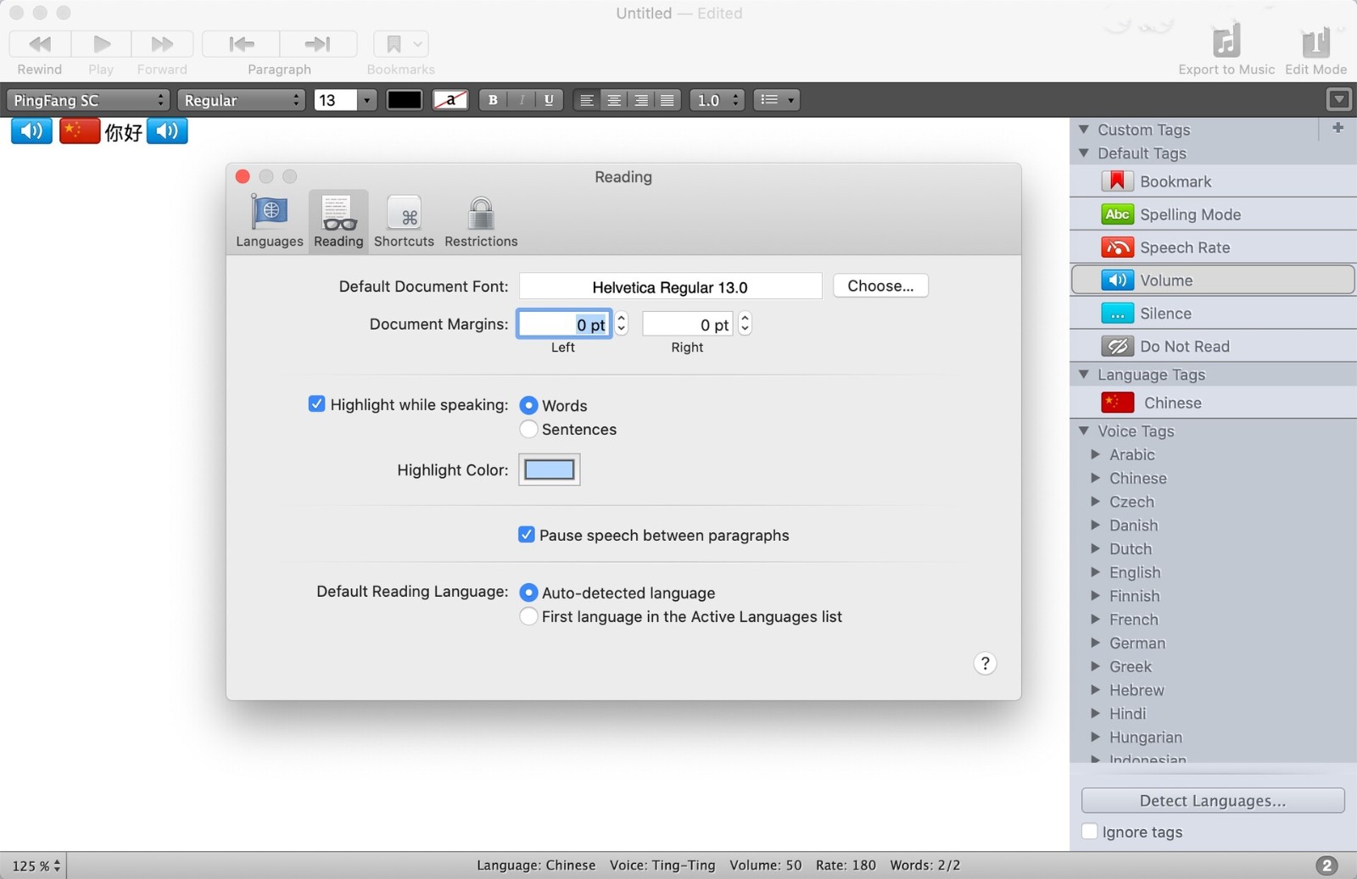Click the Detect Languages... button
This screenshot has width=1357, height=879.
(x=1213, y=801)
